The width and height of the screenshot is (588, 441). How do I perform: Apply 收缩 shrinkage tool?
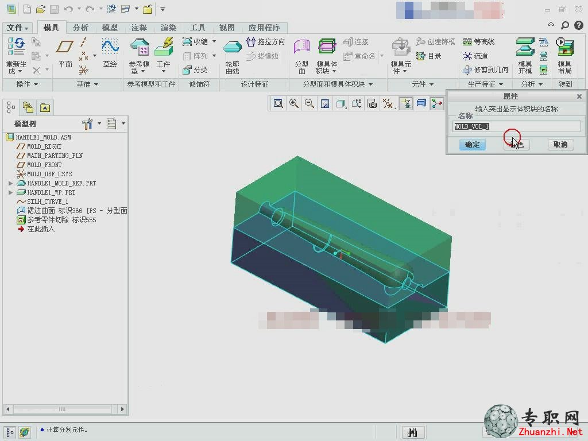[x=195, y=41]
